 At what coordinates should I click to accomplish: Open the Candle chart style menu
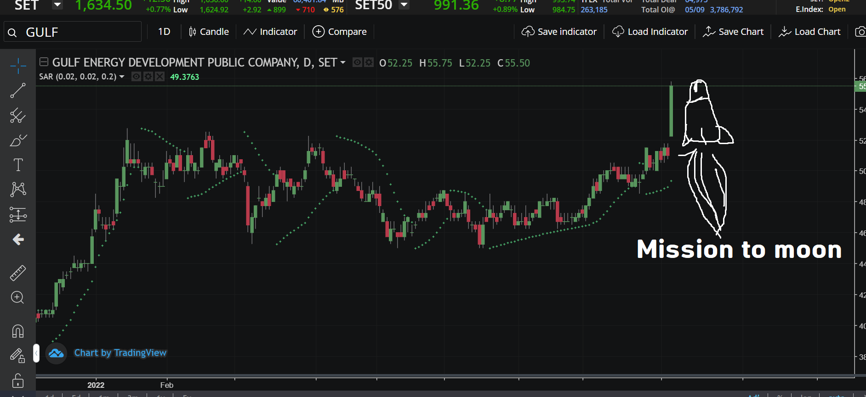pyautogui.click(x=209, y=32)
